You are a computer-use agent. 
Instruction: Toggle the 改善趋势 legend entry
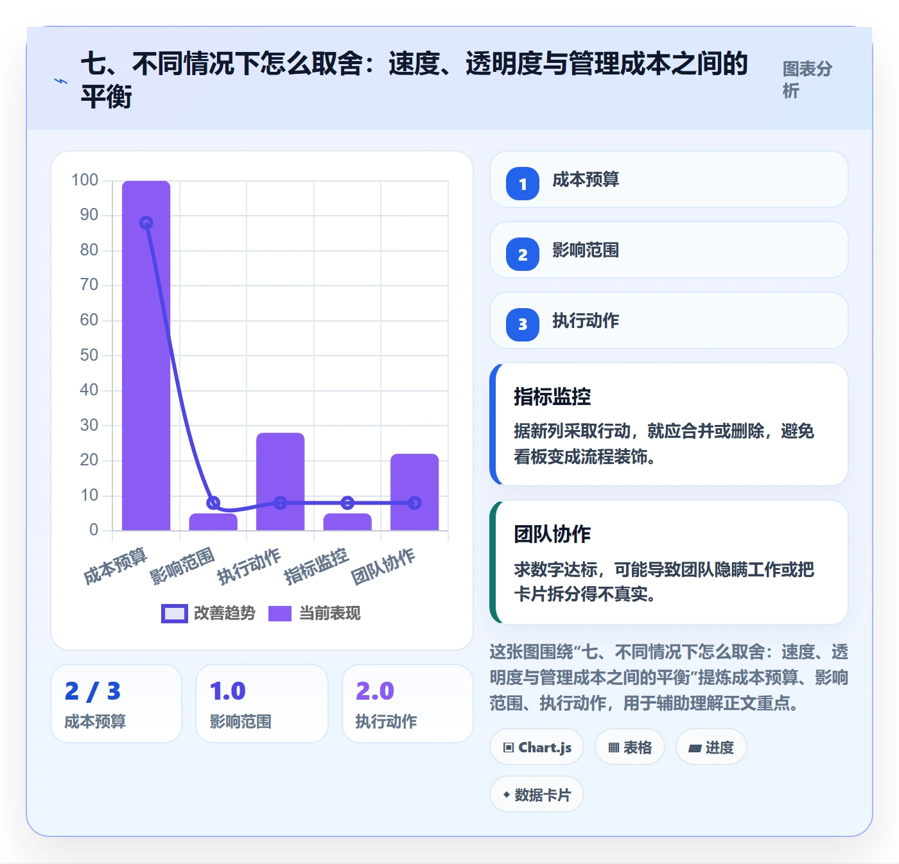(x=208, y=614)
